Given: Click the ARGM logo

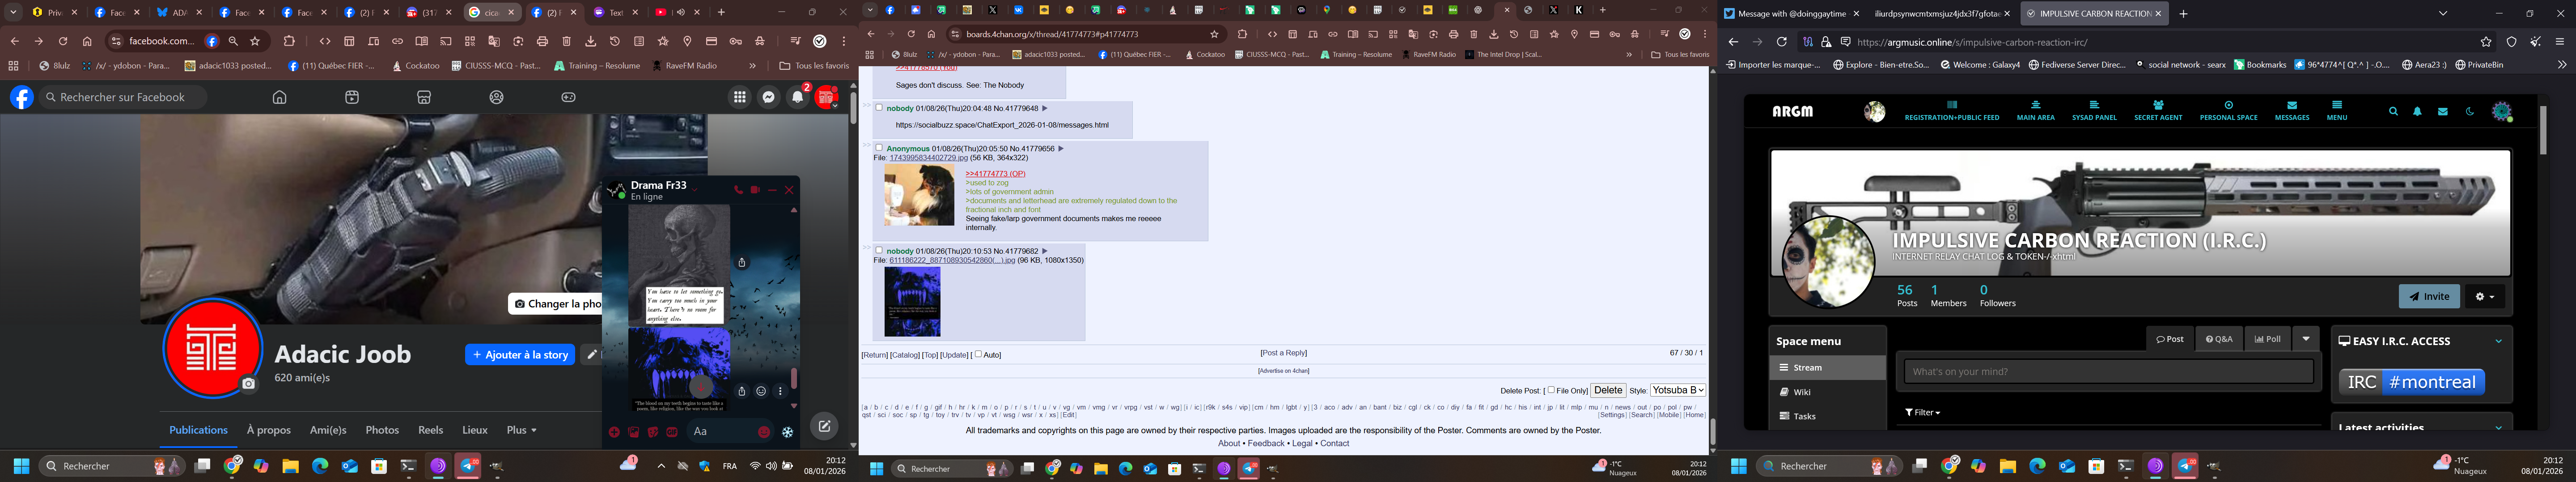Looking at the screenshot, I should click(x=1793, y=111).
